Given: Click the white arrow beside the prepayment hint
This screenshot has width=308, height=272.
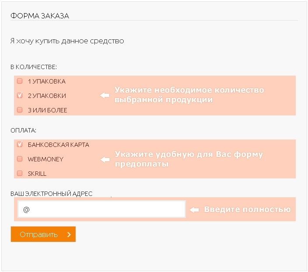Looking at the screenshot, I should point(104,160).
